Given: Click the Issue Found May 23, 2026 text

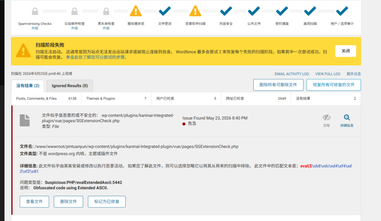Looking at the screenshot, I should 215,118.
